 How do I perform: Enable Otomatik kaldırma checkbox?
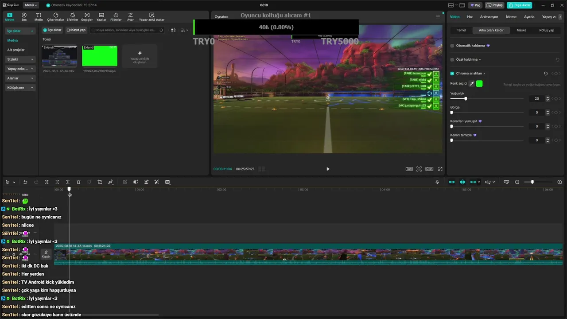[452, 46]
